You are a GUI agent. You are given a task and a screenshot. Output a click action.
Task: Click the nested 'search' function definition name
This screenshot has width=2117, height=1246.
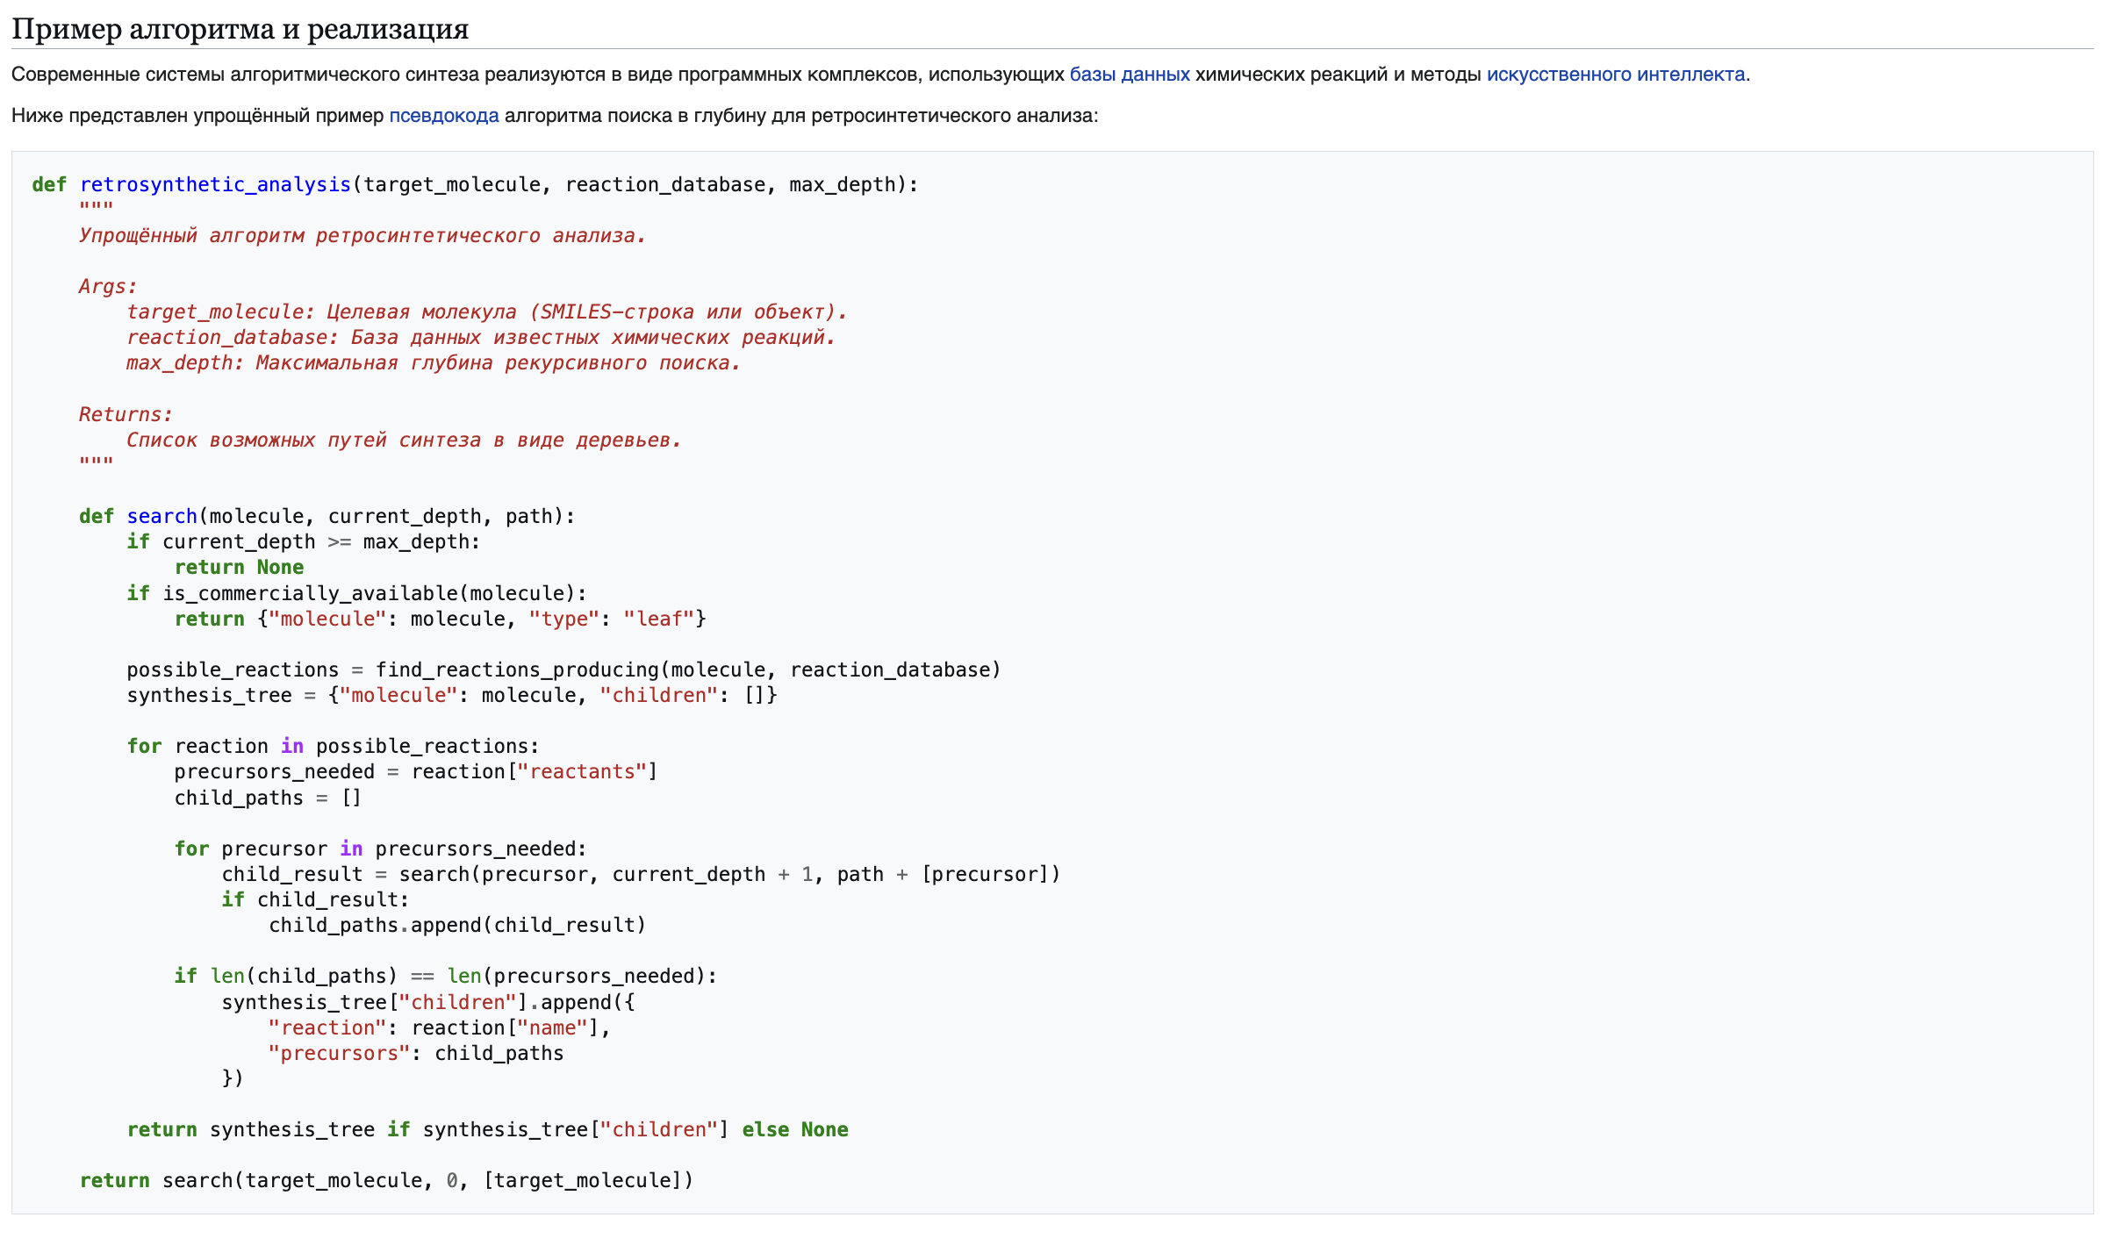(161, 516)
